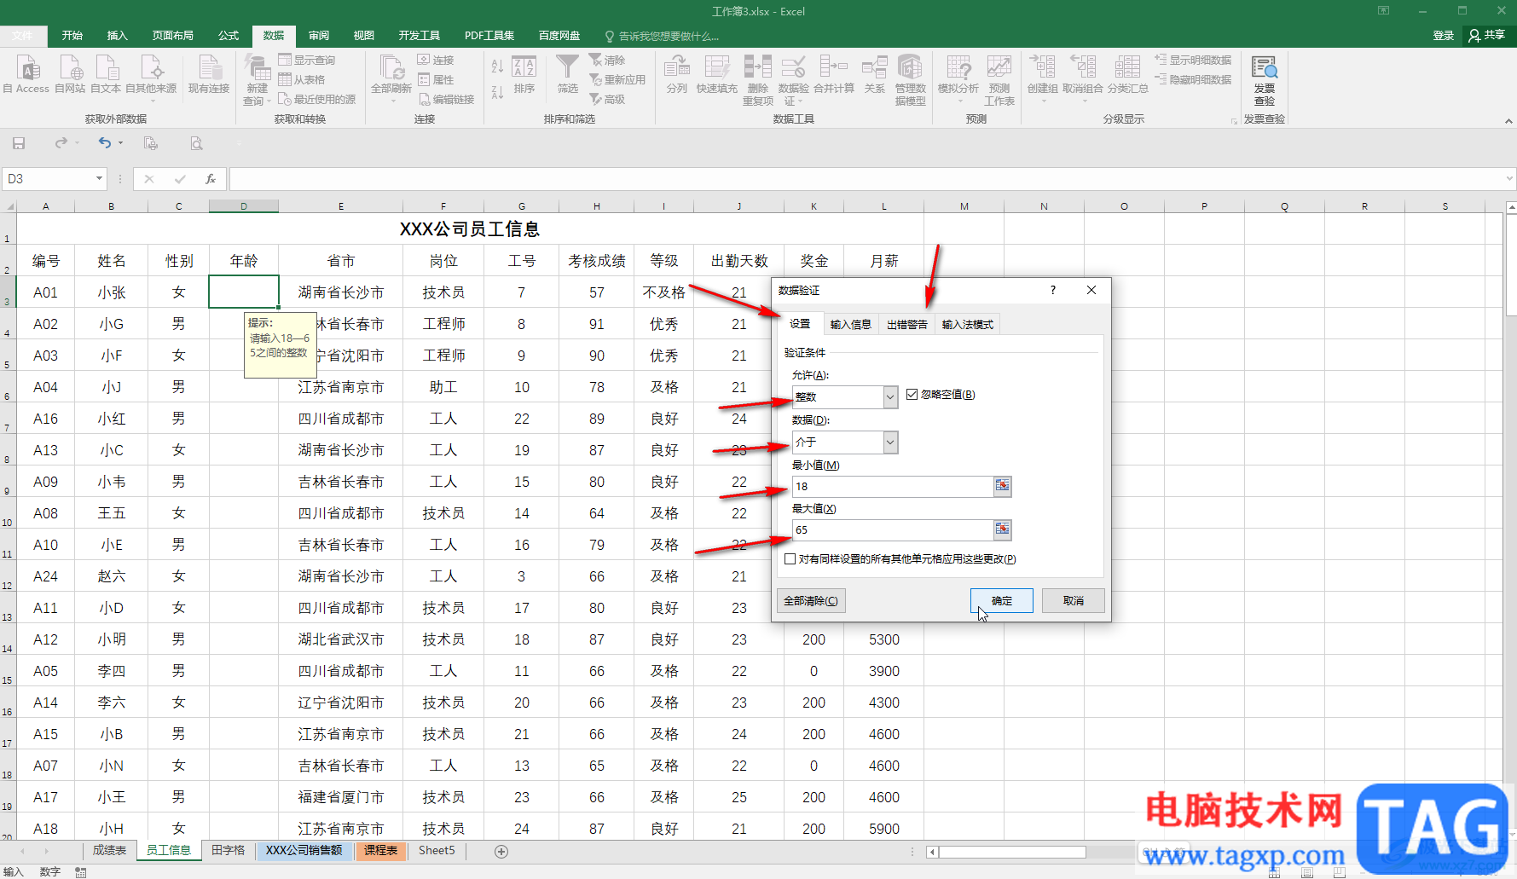Click the 取消 button in dialog

pos(1074,601)
